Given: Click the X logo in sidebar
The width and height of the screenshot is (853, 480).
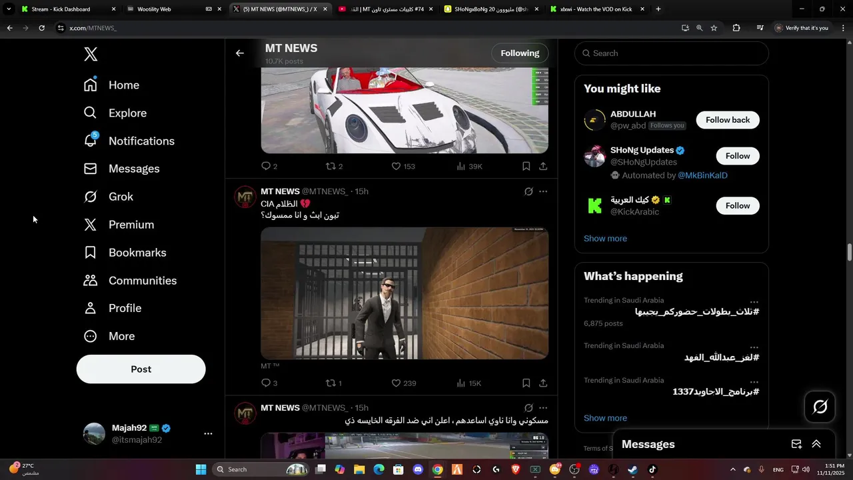Looking at the screenshot, I should pos(91,55).
